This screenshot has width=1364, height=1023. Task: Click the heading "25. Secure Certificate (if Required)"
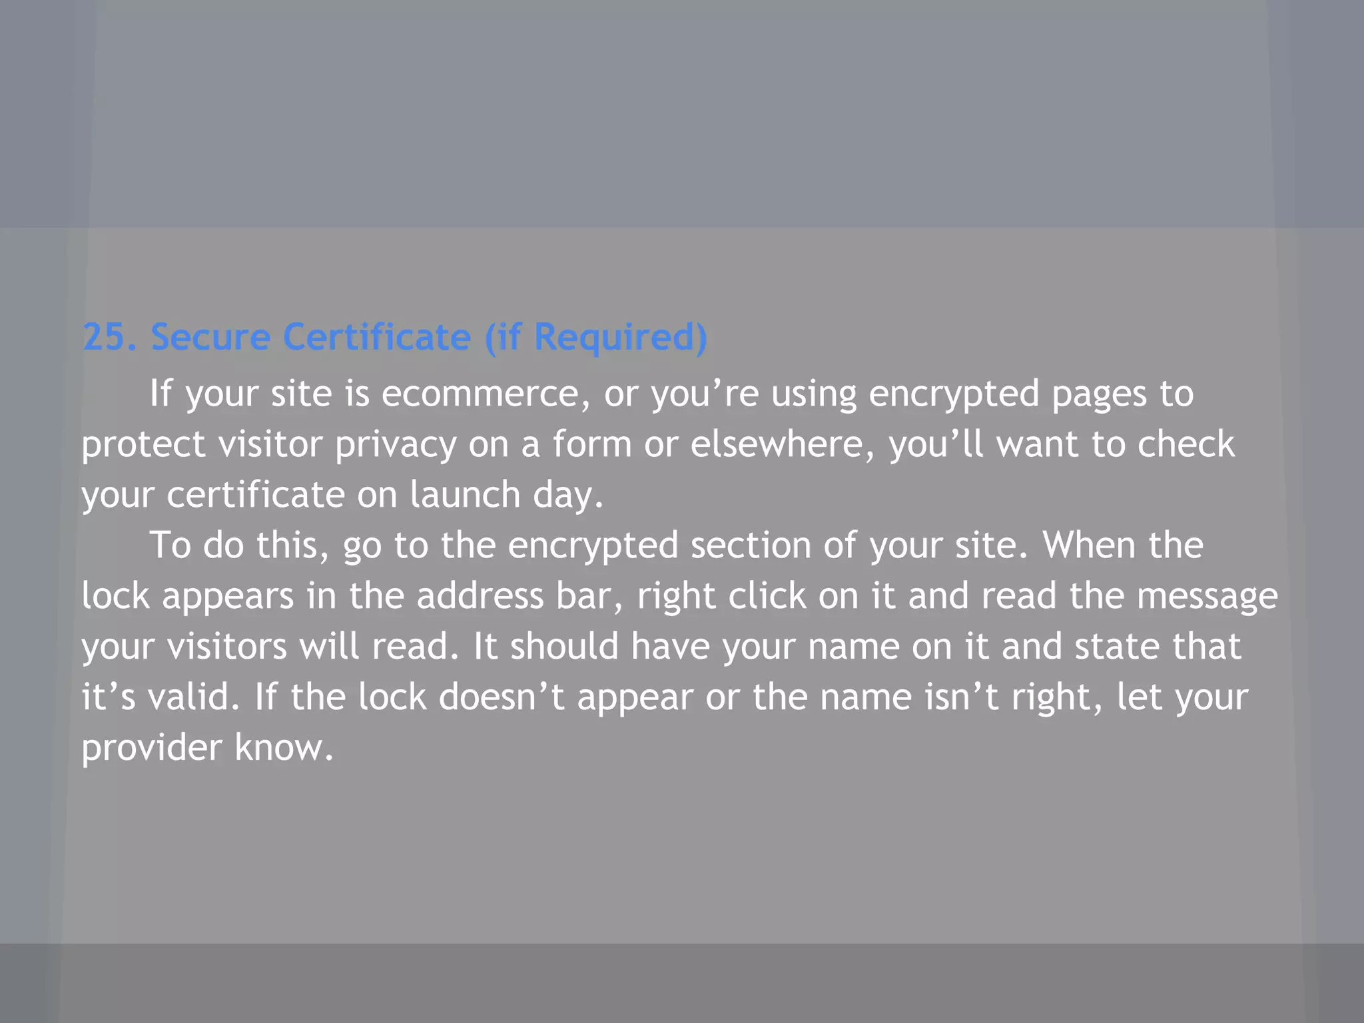coord(394,337)
